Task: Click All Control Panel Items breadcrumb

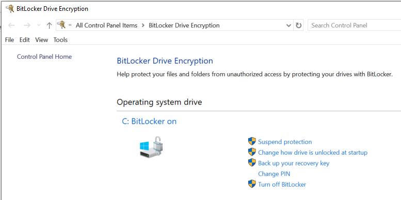Action: coord(106,26)
